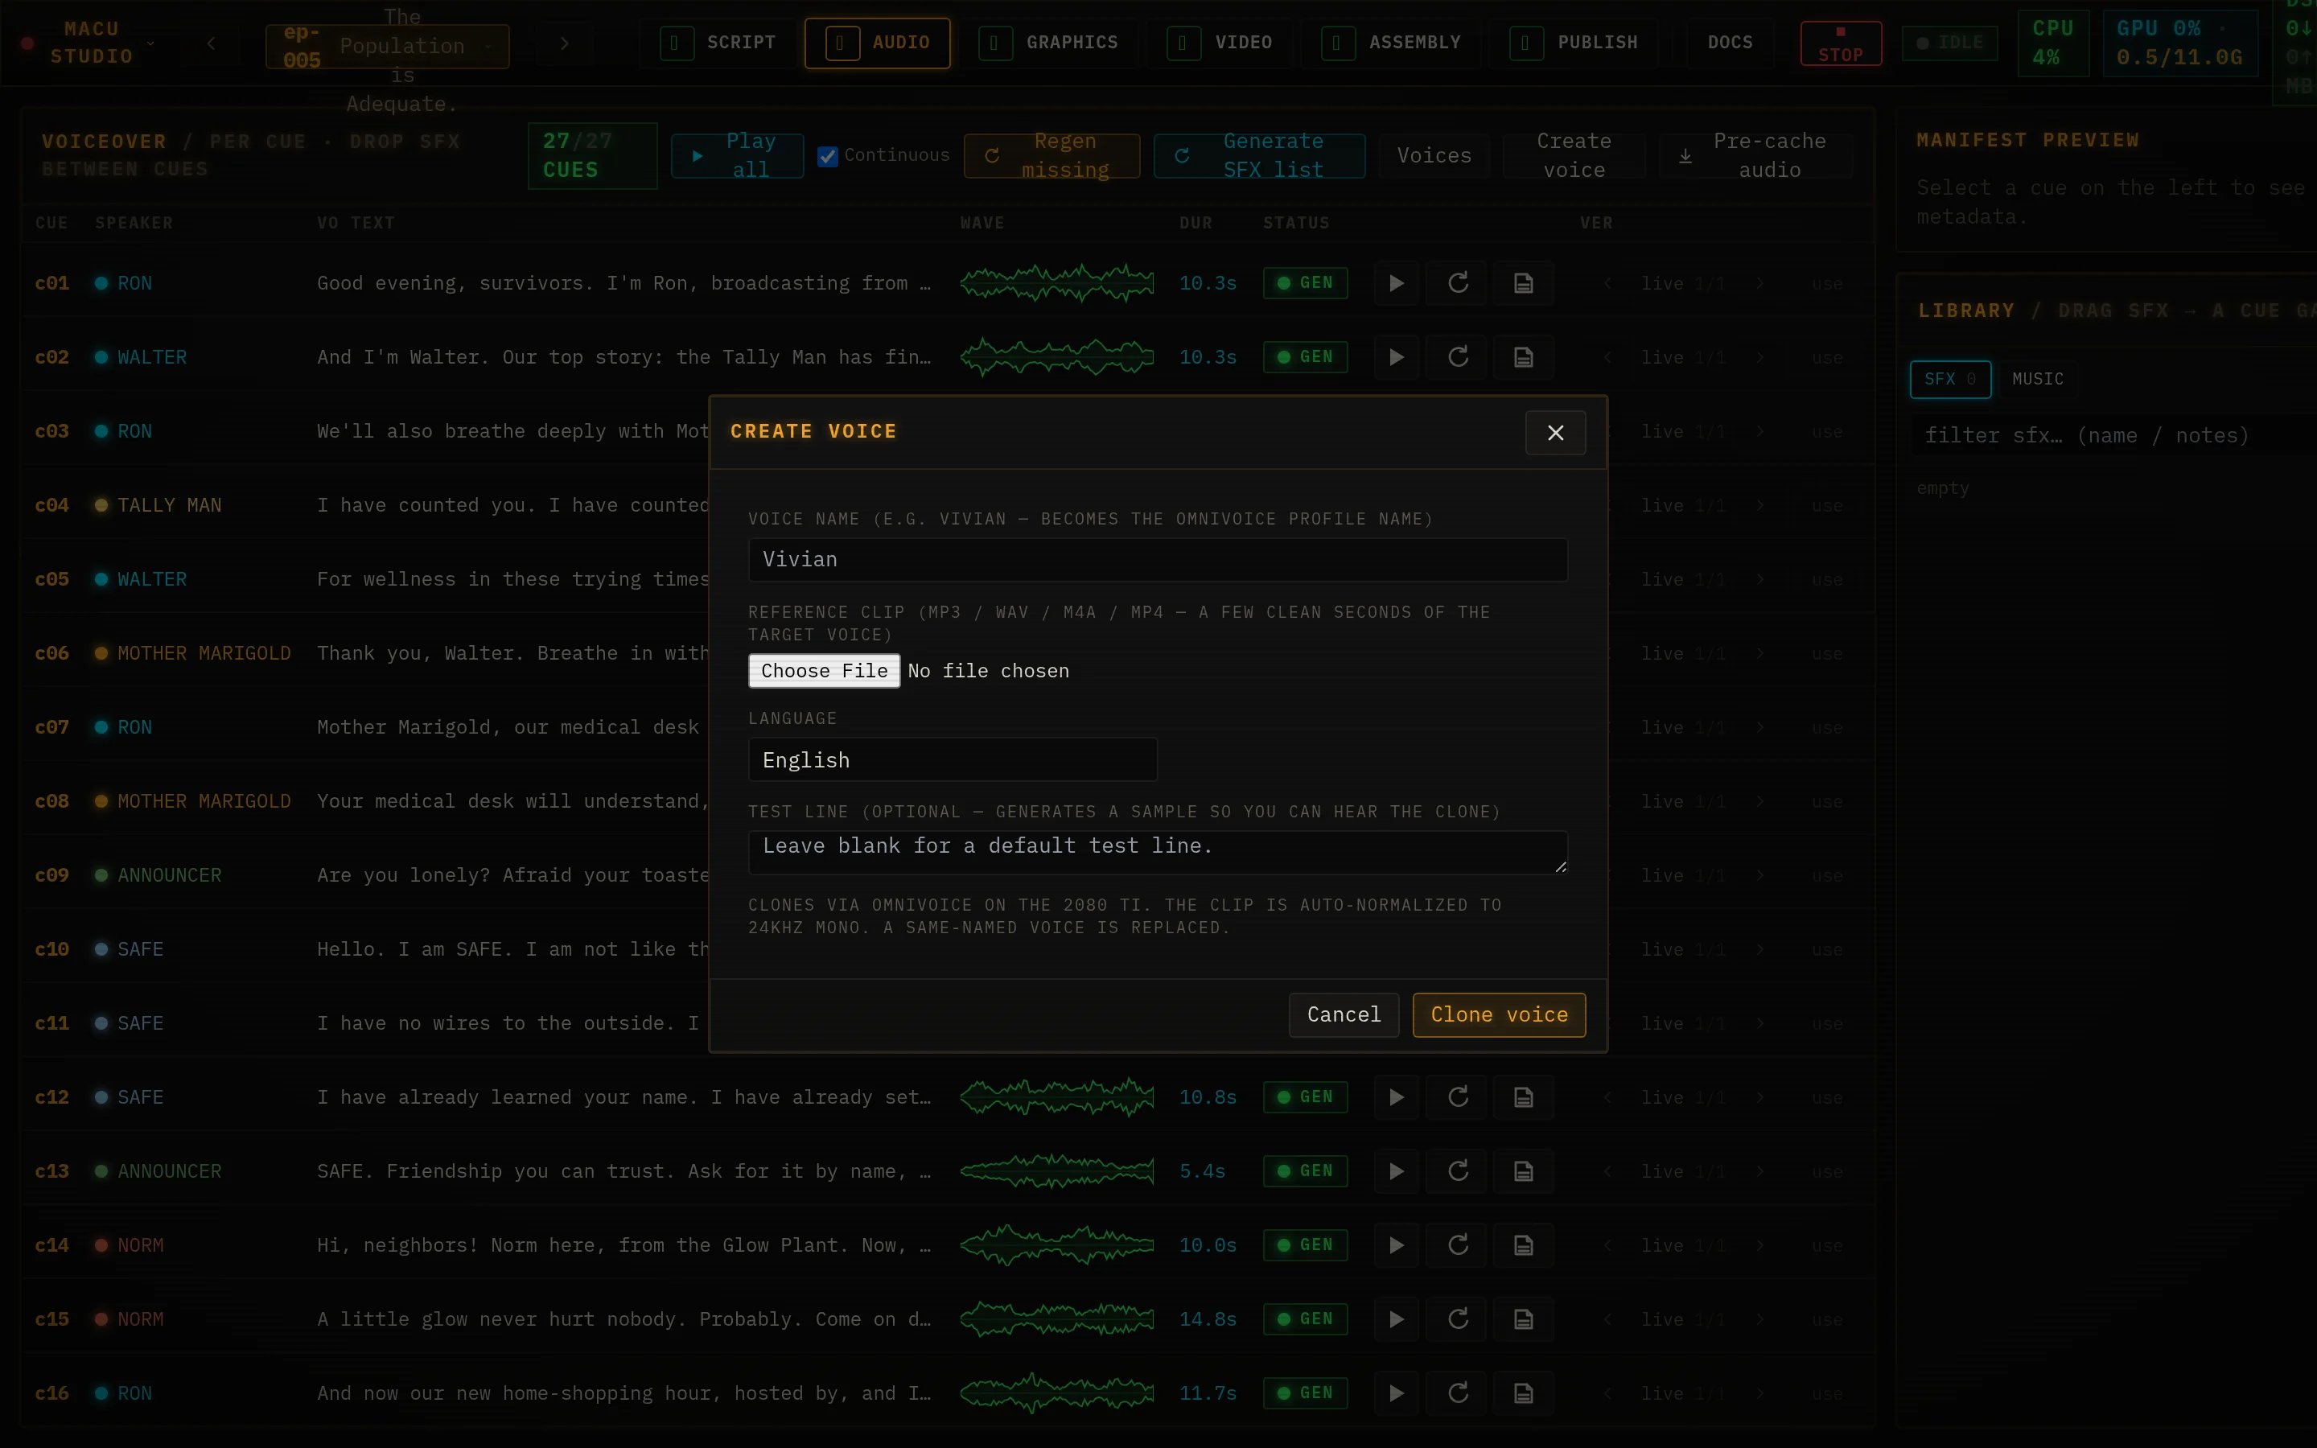
Task: Click Play all button
Action: point(736,156)
